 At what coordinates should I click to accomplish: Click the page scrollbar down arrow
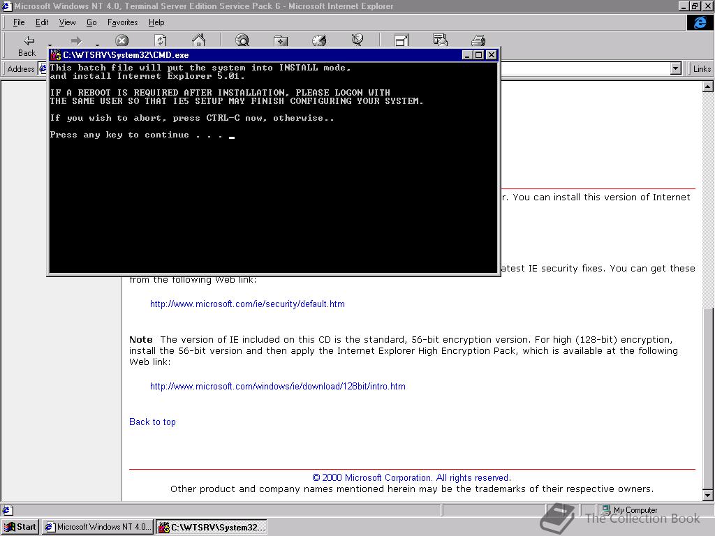708,496
